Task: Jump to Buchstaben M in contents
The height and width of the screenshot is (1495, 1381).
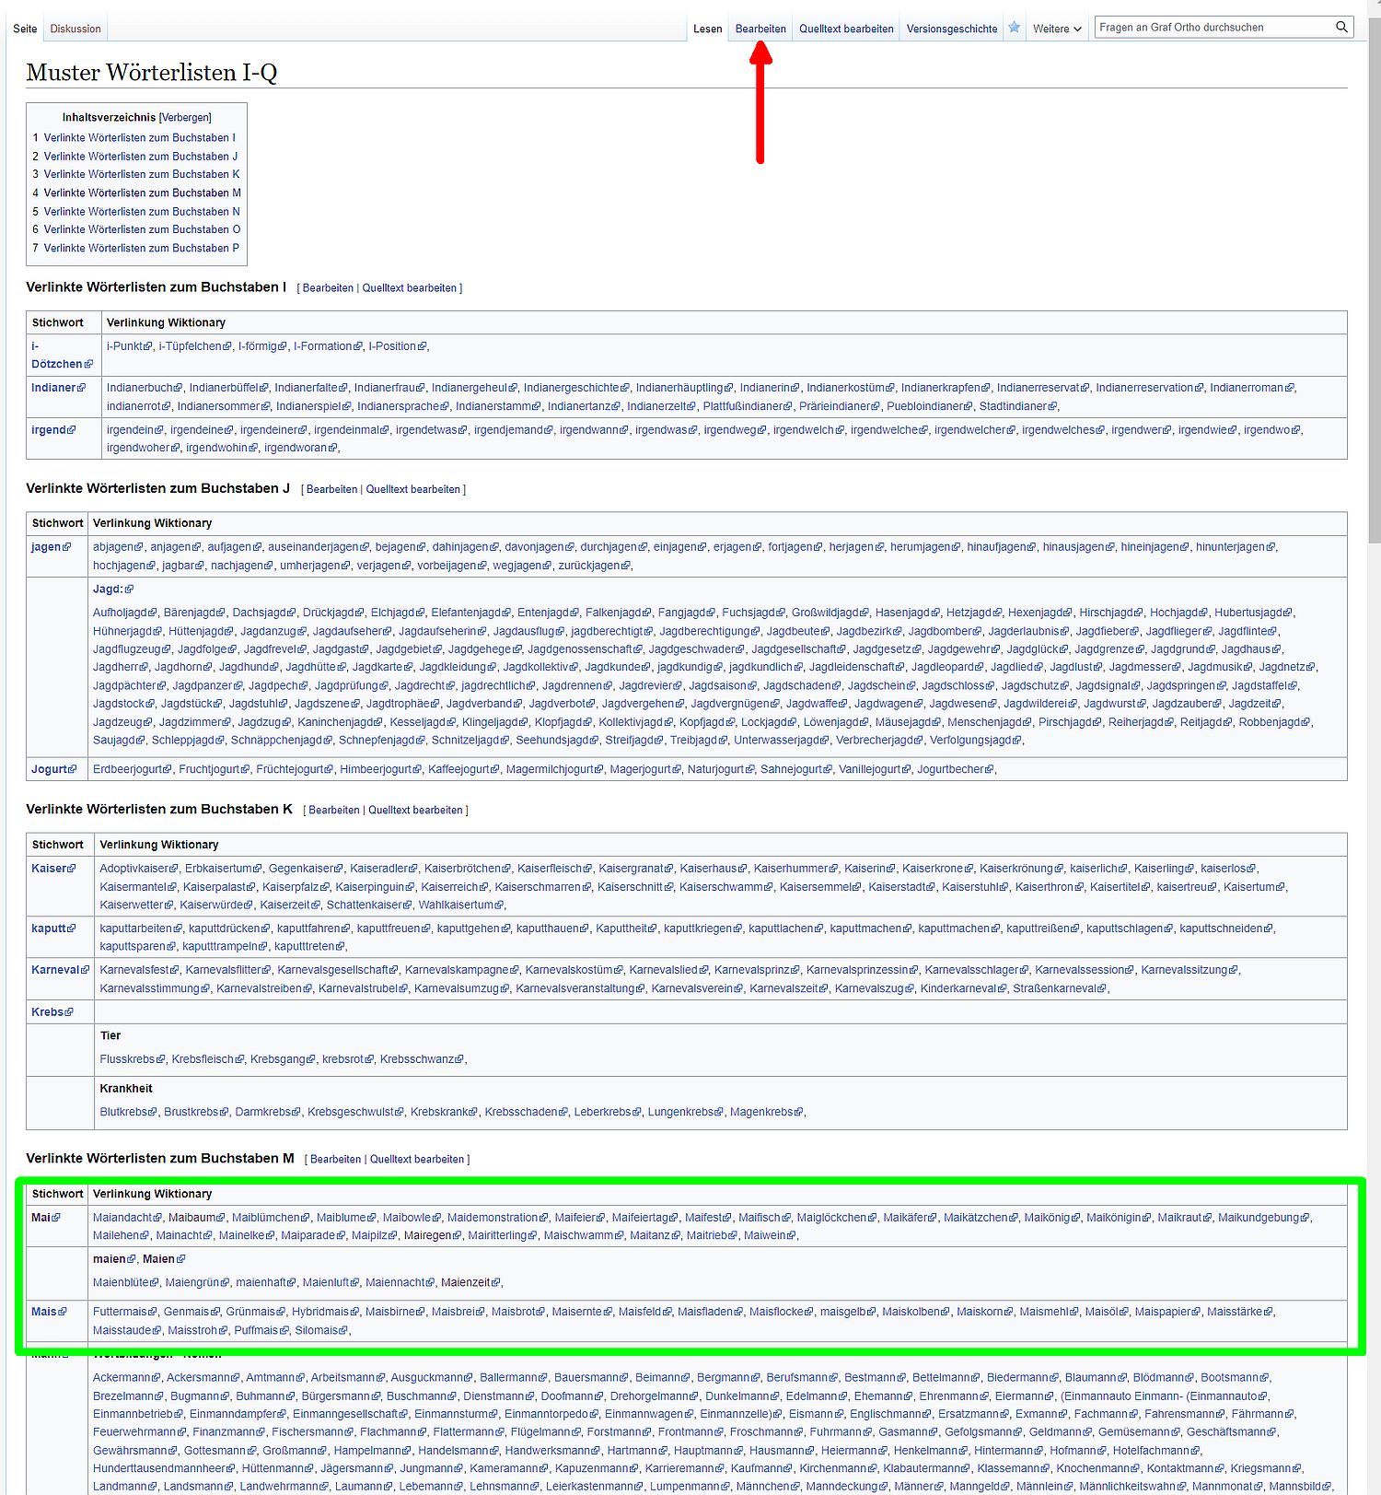Action: pyautogui.click(x=142, y=193)
